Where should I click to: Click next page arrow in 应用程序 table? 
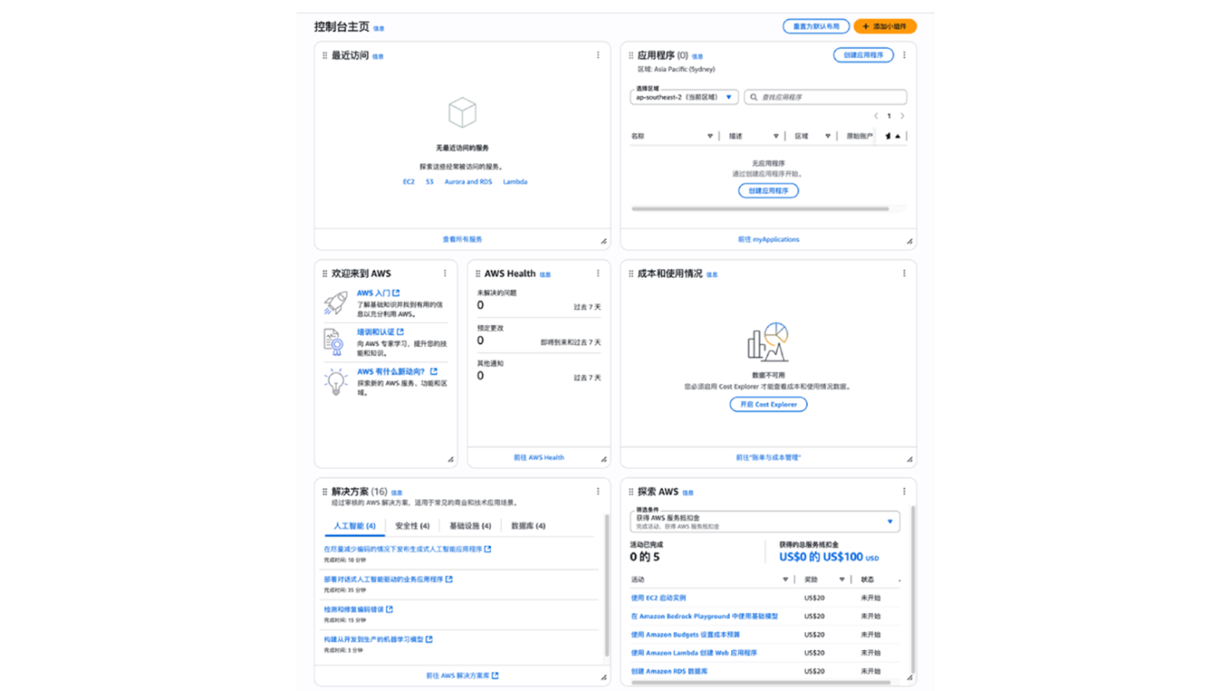(x=902, y=116)
